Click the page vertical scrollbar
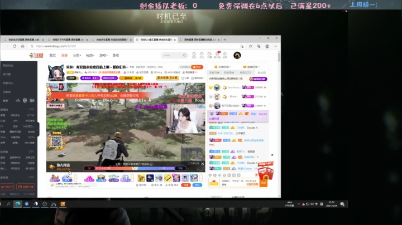Screen dimensions: 402x225 pyautogui.click(x=279, y=56)
